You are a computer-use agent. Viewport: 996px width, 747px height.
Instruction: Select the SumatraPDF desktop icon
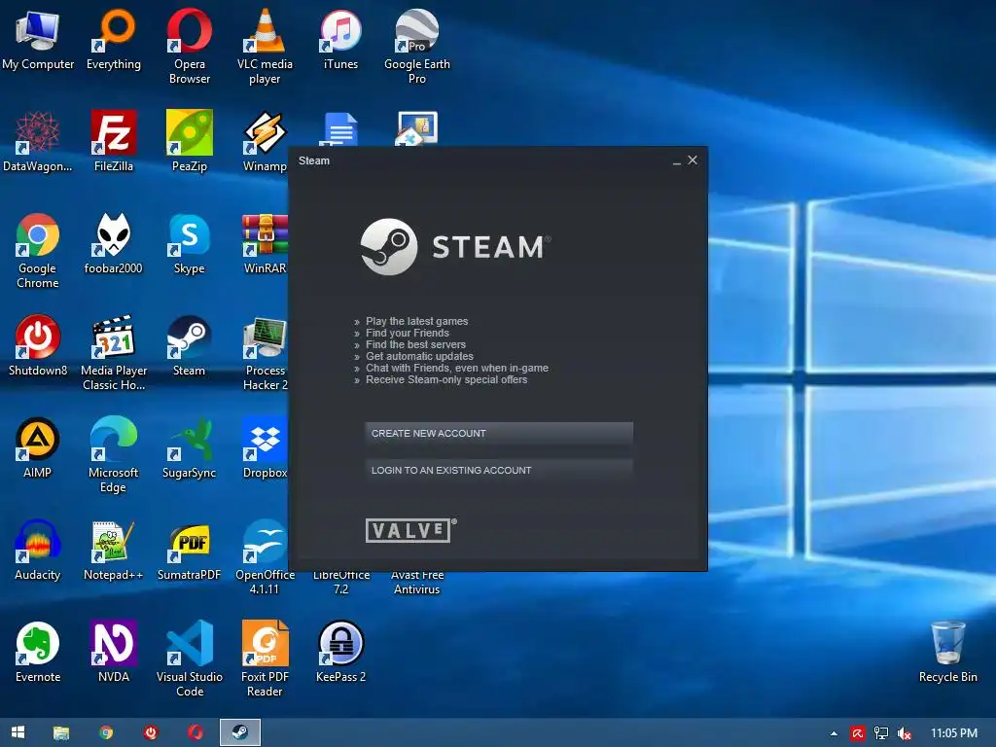pos(190,551)
